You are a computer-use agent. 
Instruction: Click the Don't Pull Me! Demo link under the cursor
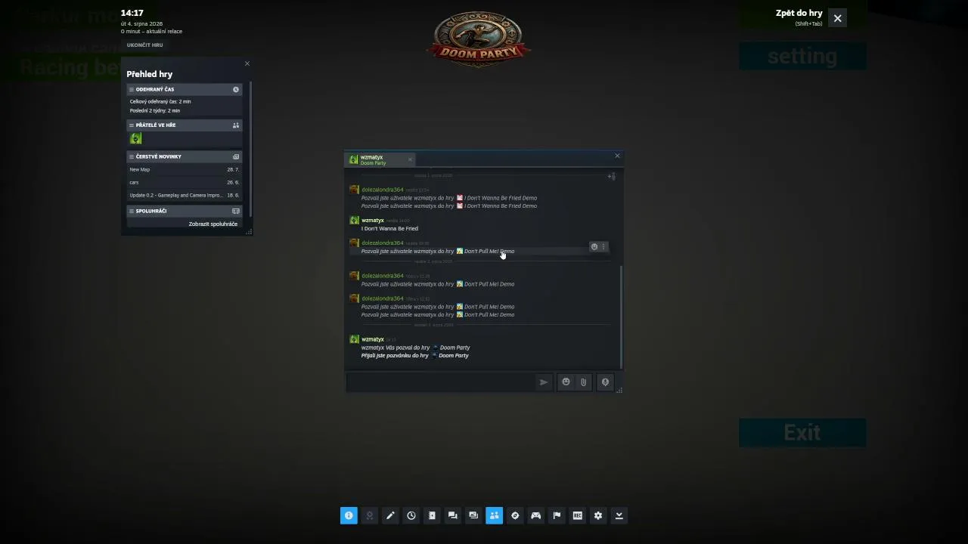[489, 252]
